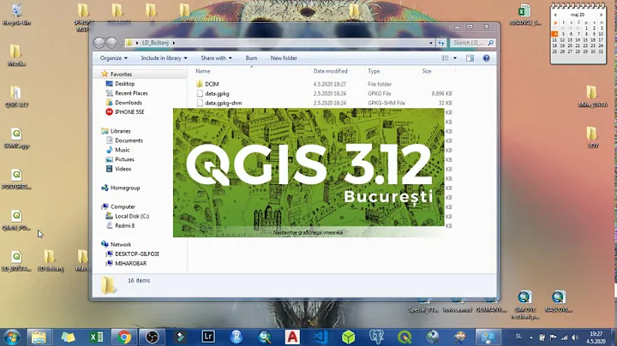617x346 pixels.
Task: Change view with the views button
Action: 446,58
